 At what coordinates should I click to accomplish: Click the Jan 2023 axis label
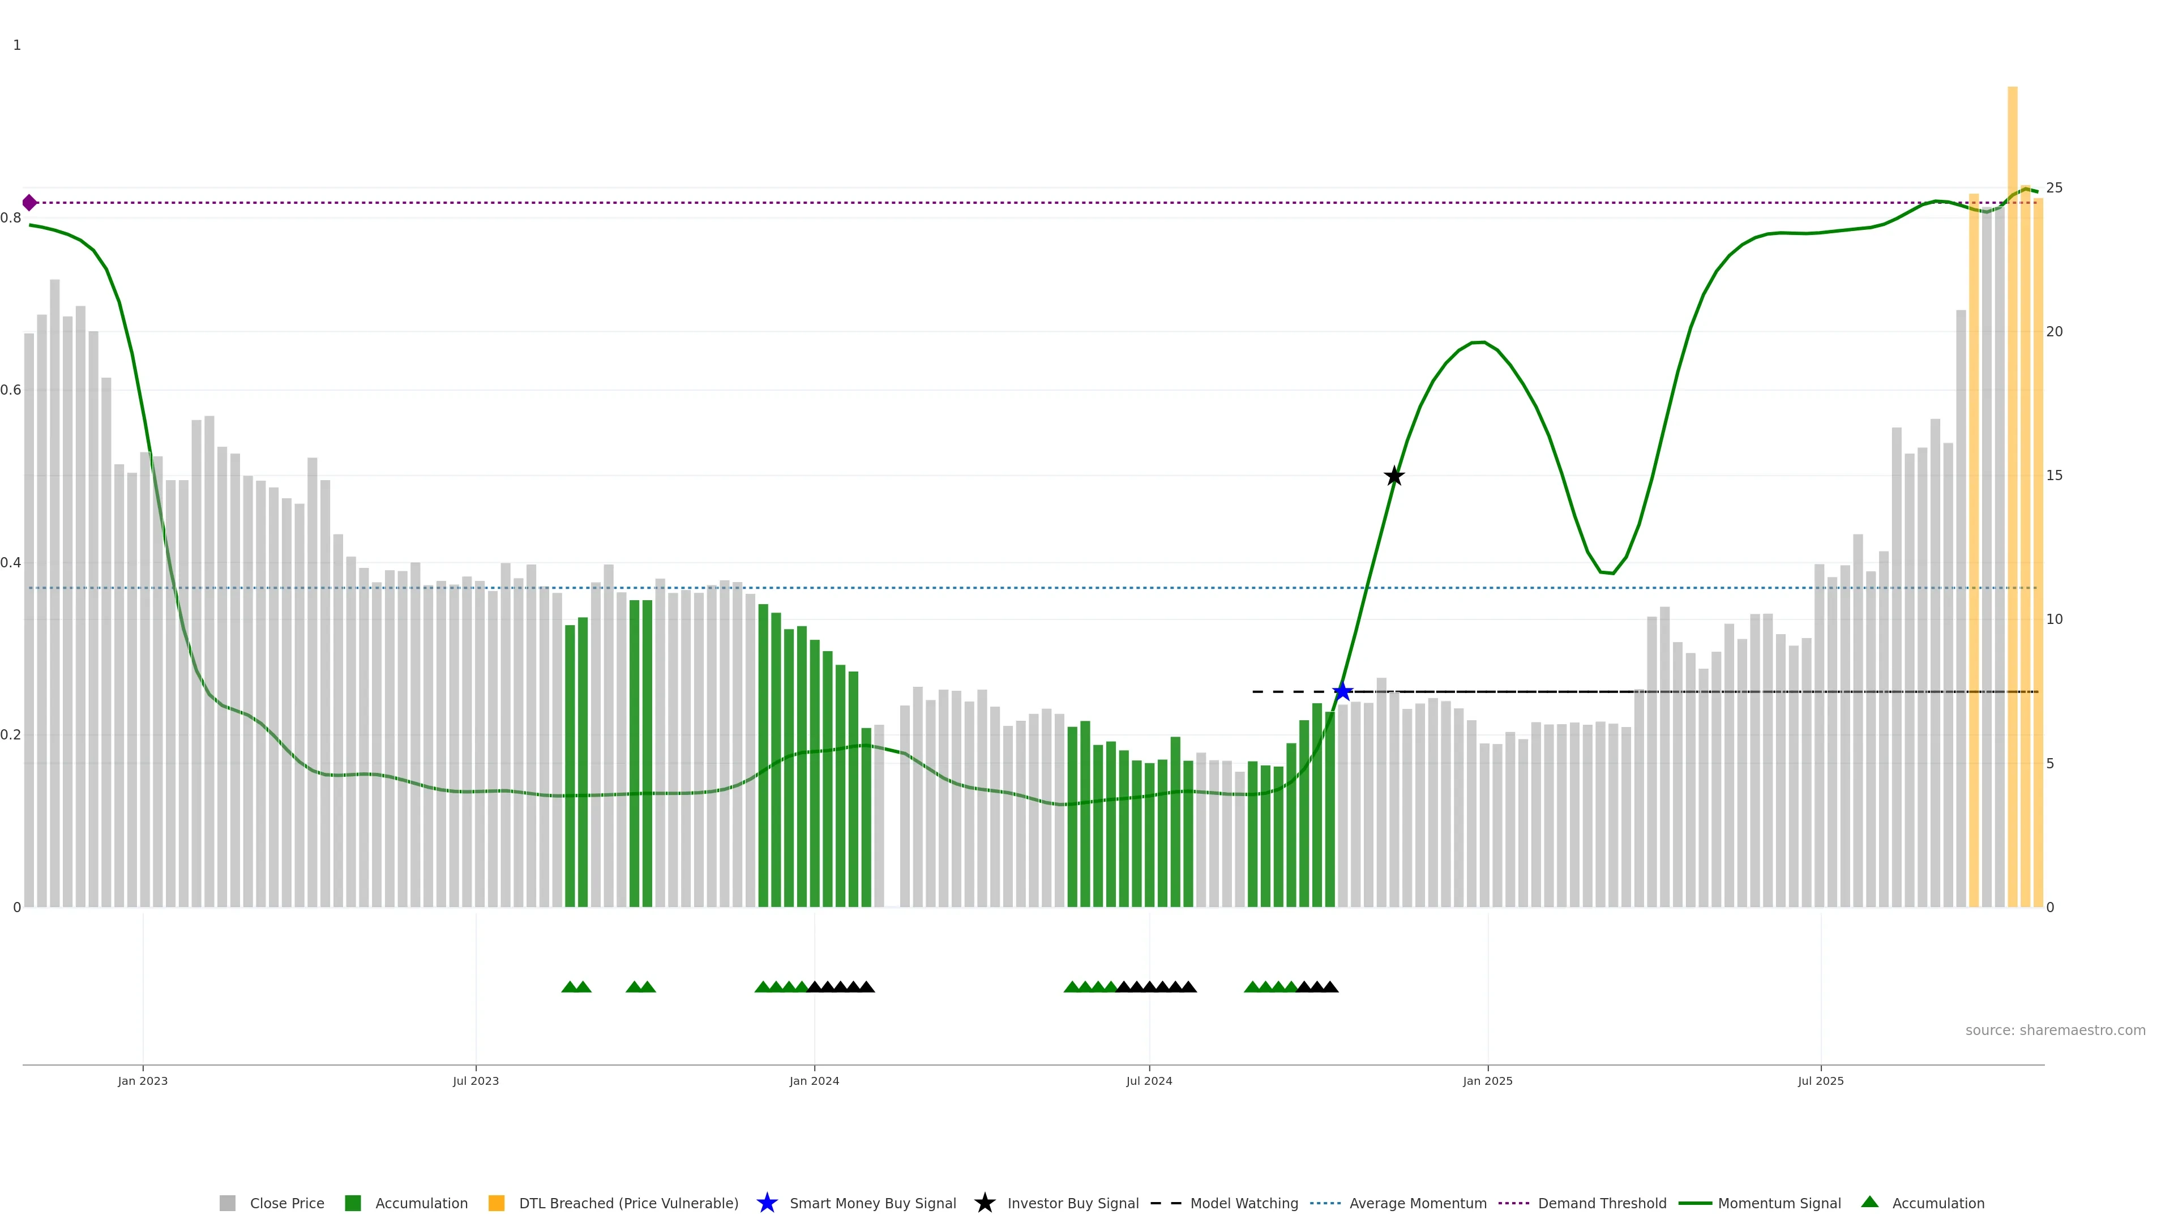pyautogui.click(x=143, y=1080)
